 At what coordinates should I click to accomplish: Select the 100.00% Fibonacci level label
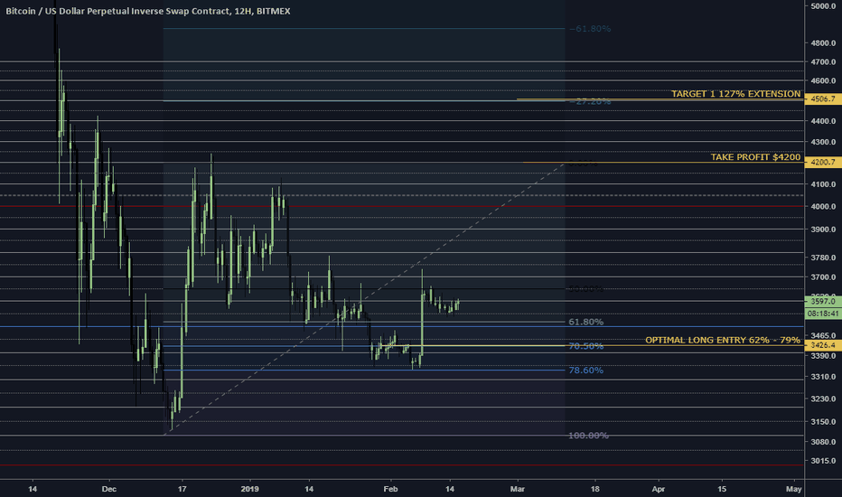(x=588, y=436)
